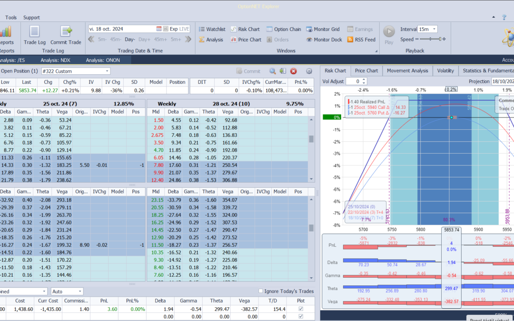Jump back with the double left arrow
The image size is (514, 321).
coord(91,39)
